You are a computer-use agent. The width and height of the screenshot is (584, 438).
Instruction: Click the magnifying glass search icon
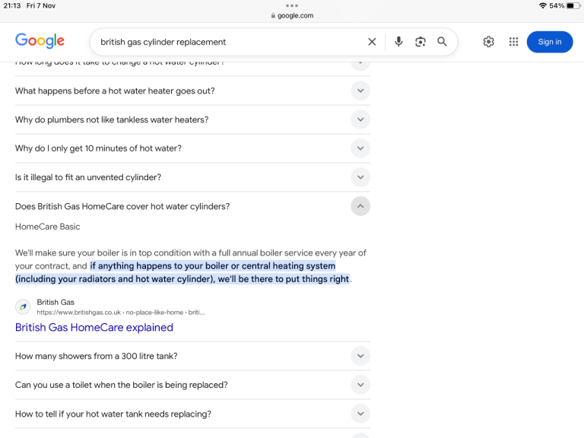[442, 42]
